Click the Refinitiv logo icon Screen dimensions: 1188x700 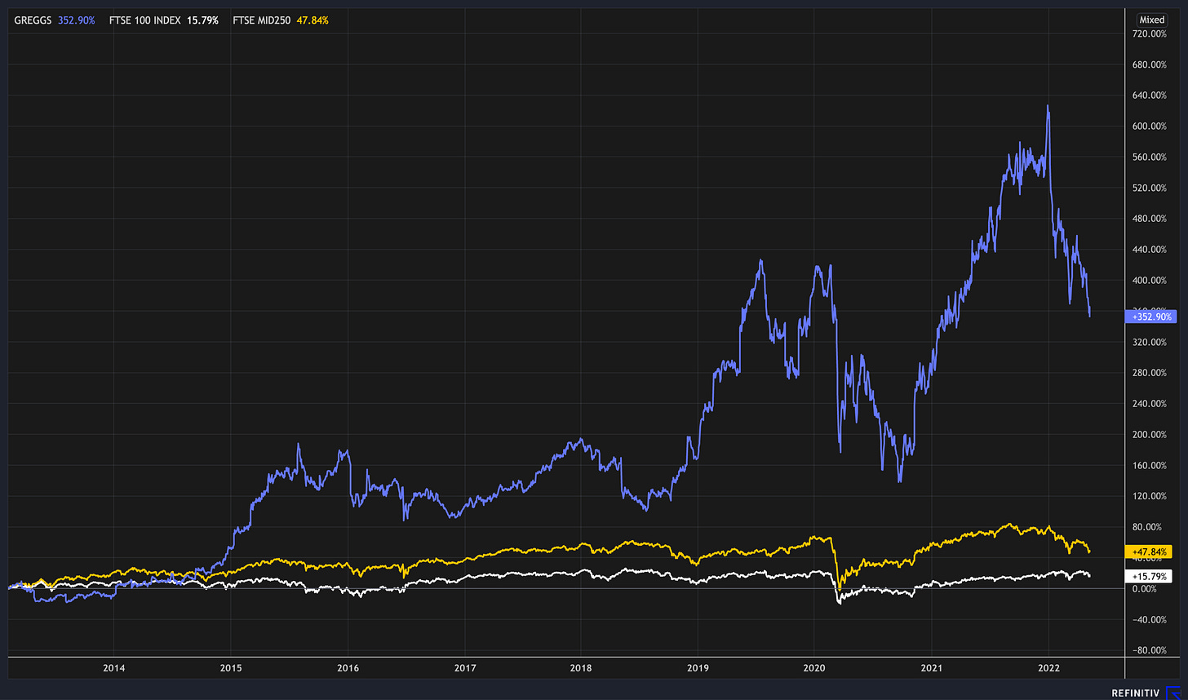[1175, 693]
